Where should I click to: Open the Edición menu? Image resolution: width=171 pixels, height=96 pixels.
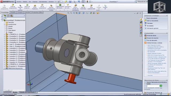(x=25, y=2)
